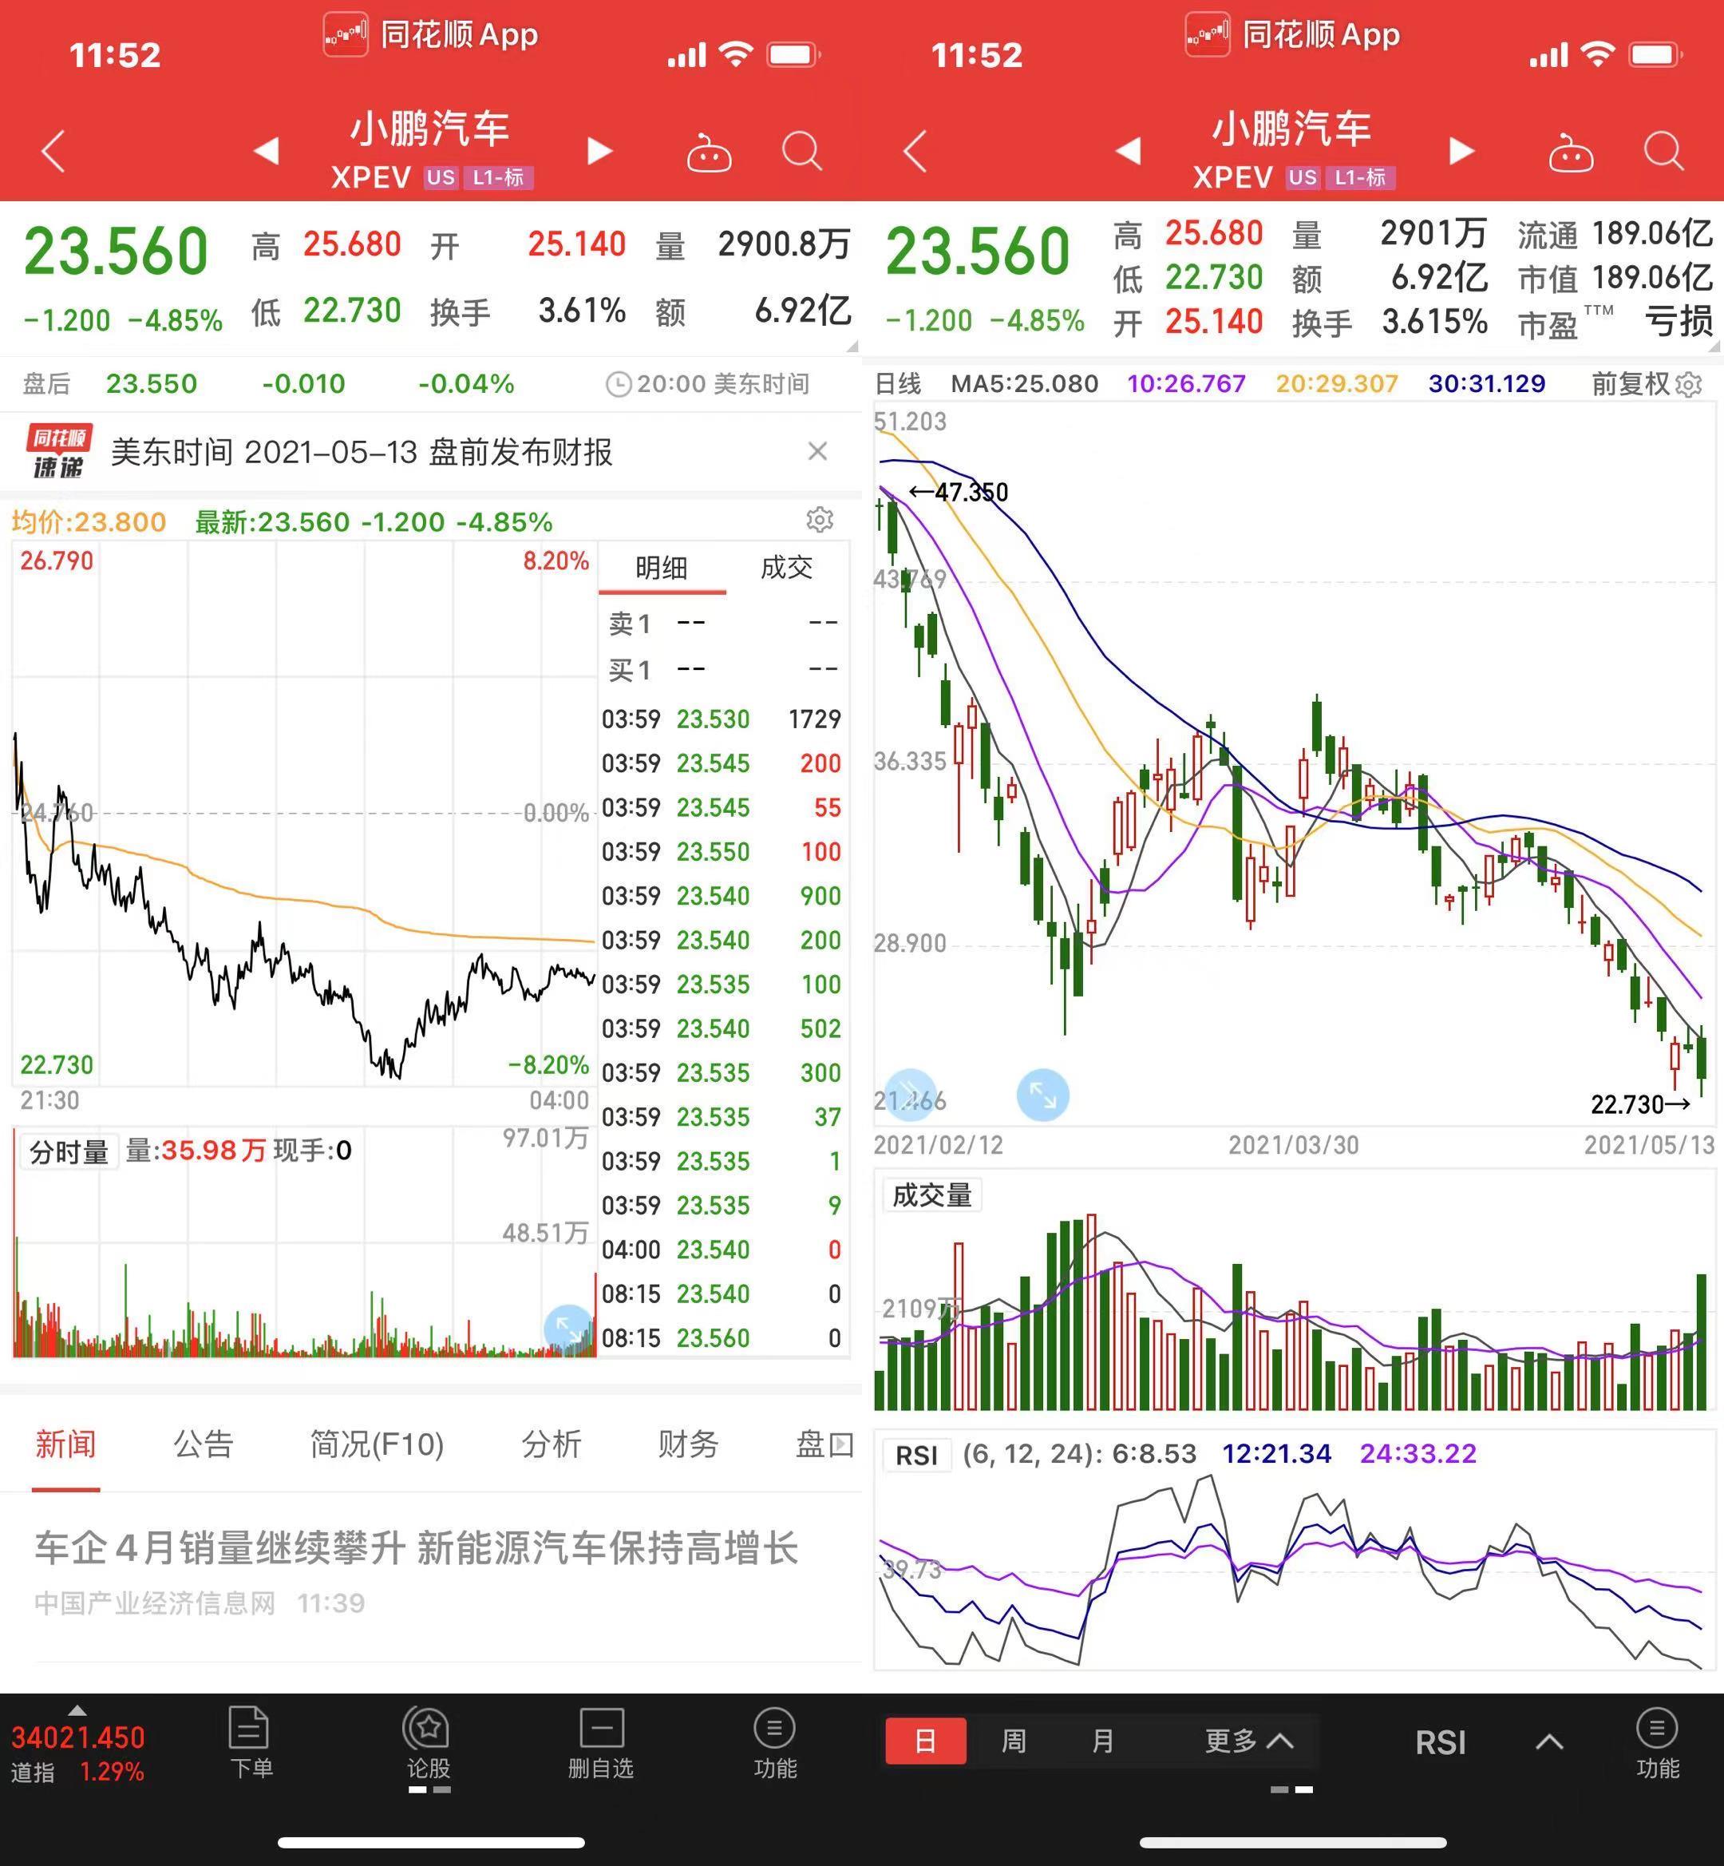Open the 分析 analysis tab
The width and height of the screenshot is (1724, 1866).
tap(552, 1444)
